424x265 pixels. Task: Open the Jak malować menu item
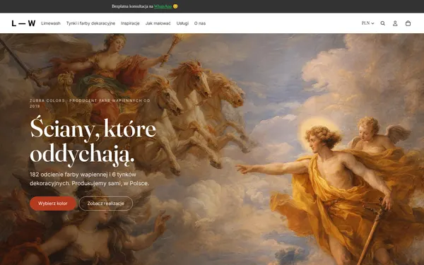tap(158, 23)
